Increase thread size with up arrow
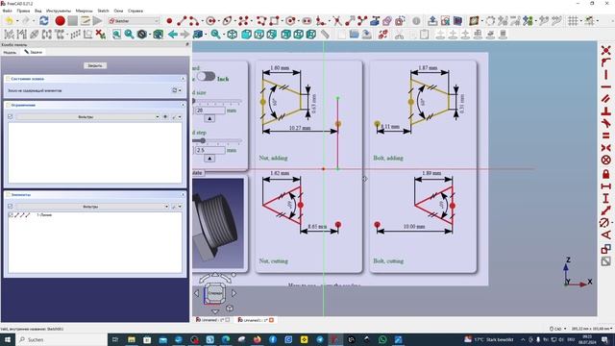The width and height of the screenshot is (615, 346). pos(209,118)
